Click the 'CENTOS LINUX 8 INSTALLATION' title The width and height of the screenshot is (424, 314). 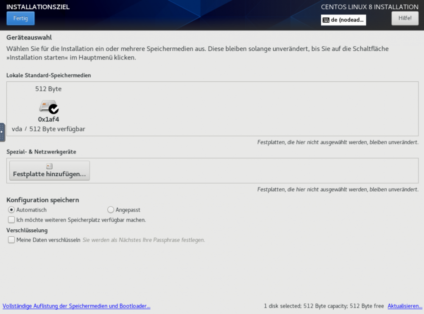[x=370, y=7]
